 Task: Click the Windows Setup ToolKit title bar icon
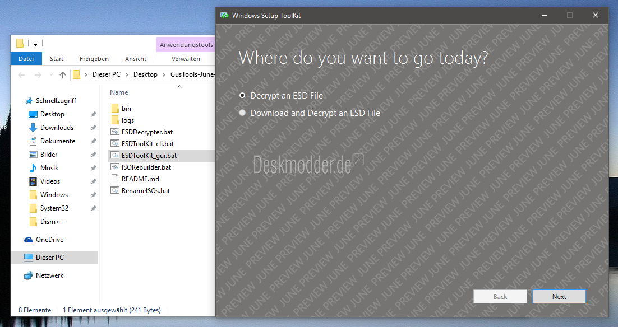tap(224, 15)
